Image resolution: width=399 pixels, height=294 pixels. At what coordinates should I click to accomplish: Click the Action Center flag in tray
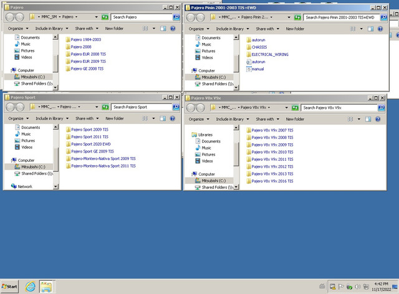pos(341,287)
